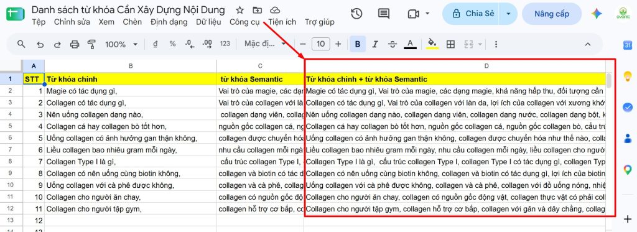Star this spreadsheet document
The image size is (637, 232).
[239, 10]
